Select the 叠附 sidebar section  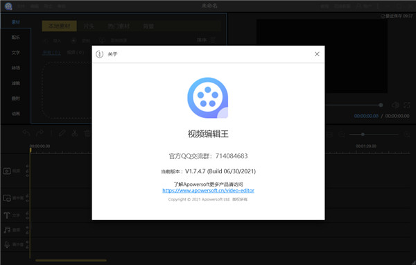(x=16, y=99)
